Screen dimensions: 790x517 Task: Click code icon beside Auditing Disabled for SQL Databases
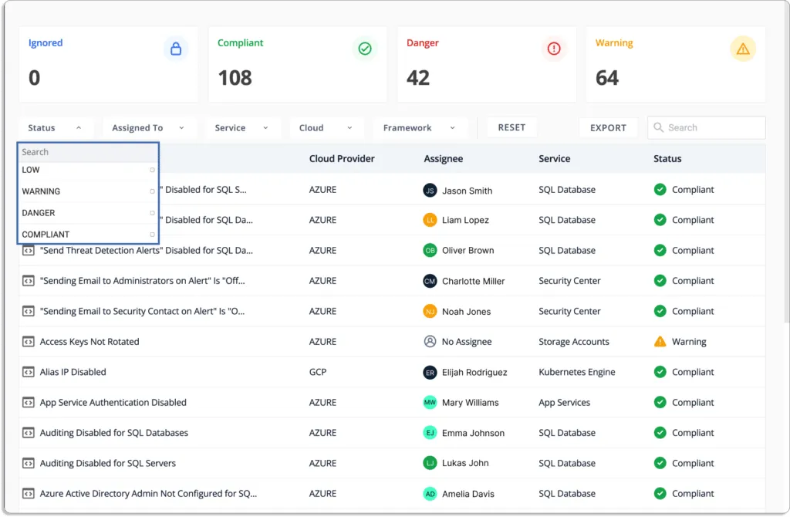[29, 433]
